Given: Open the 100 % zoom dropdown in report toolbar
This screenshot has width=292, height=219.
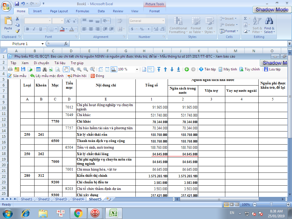Looking at the screenshot, I should [x=137, y=69].
